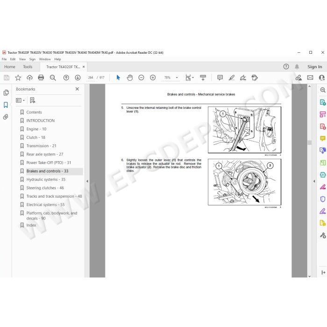Go to Rear axle system - 27
The image size is (327, 327).
(x=45, y=154)
